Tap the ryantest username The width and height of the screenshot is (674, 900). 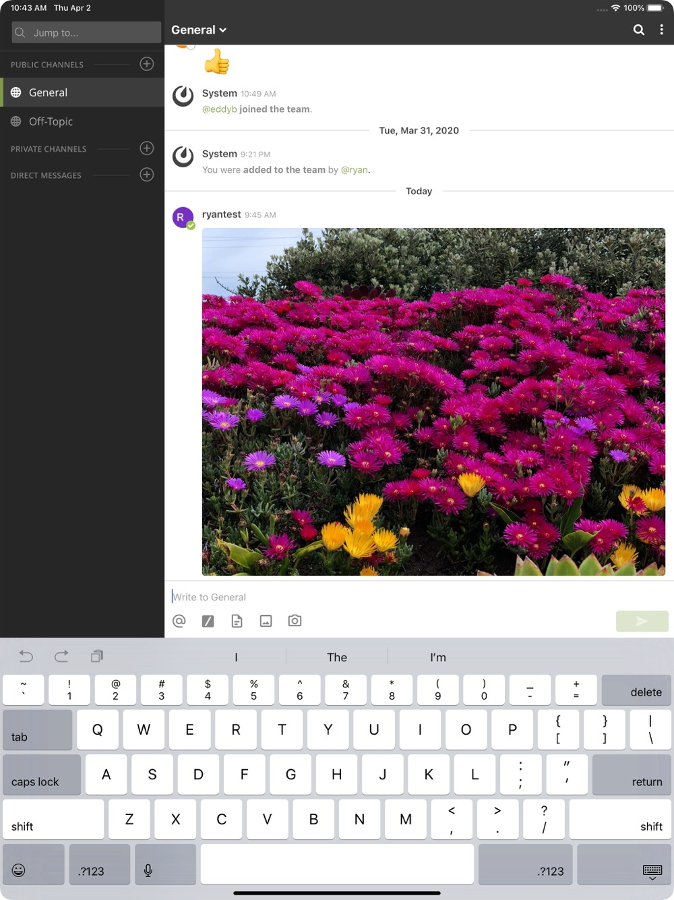[221, 215]
